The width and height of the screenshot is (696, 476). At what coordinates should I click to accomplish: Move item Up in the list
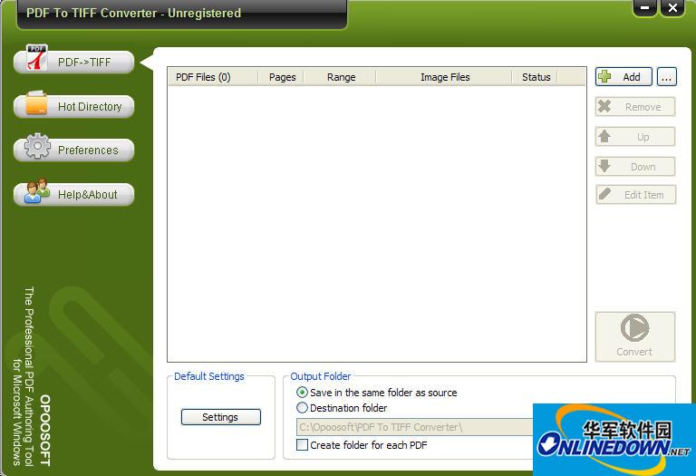tap(635, 137)
